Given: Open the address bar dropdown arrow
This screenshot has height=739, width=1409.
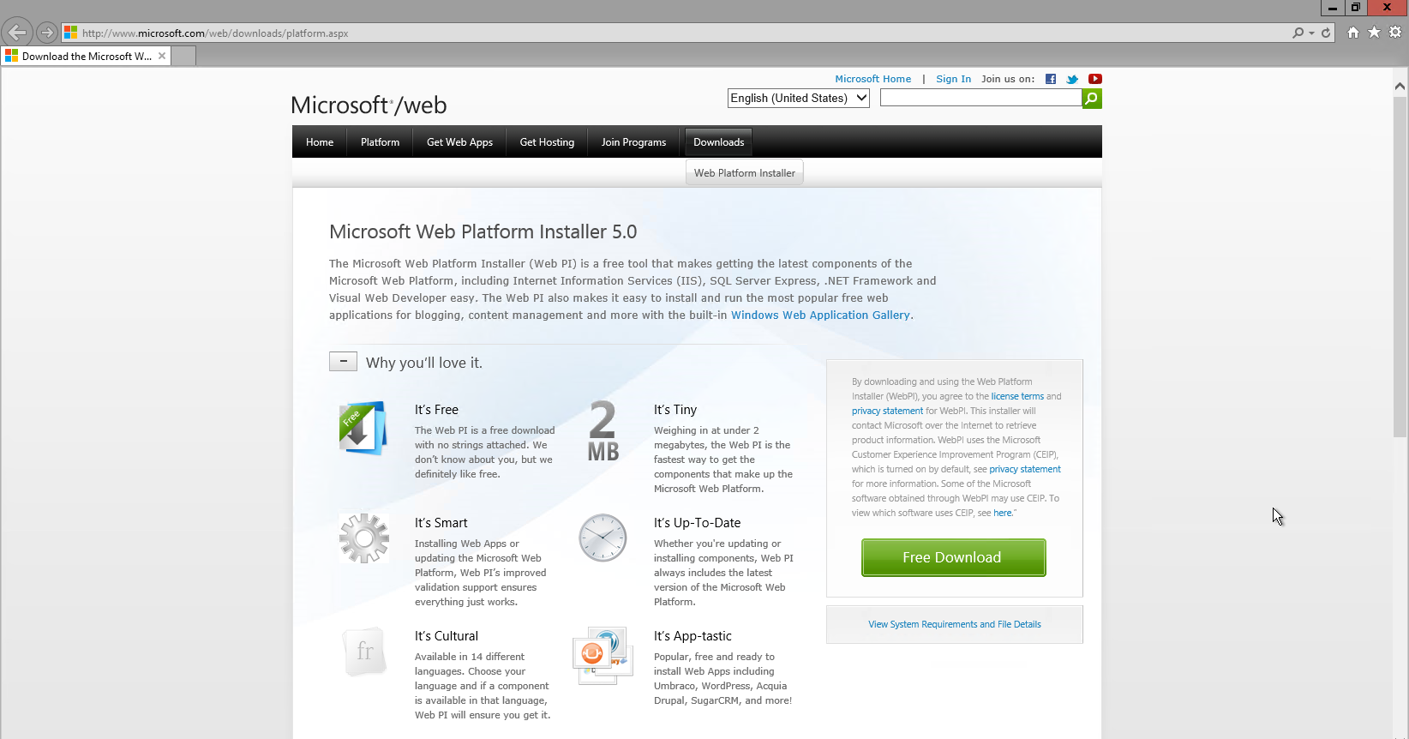Looking at the screenshot, I should point(1311,33).
